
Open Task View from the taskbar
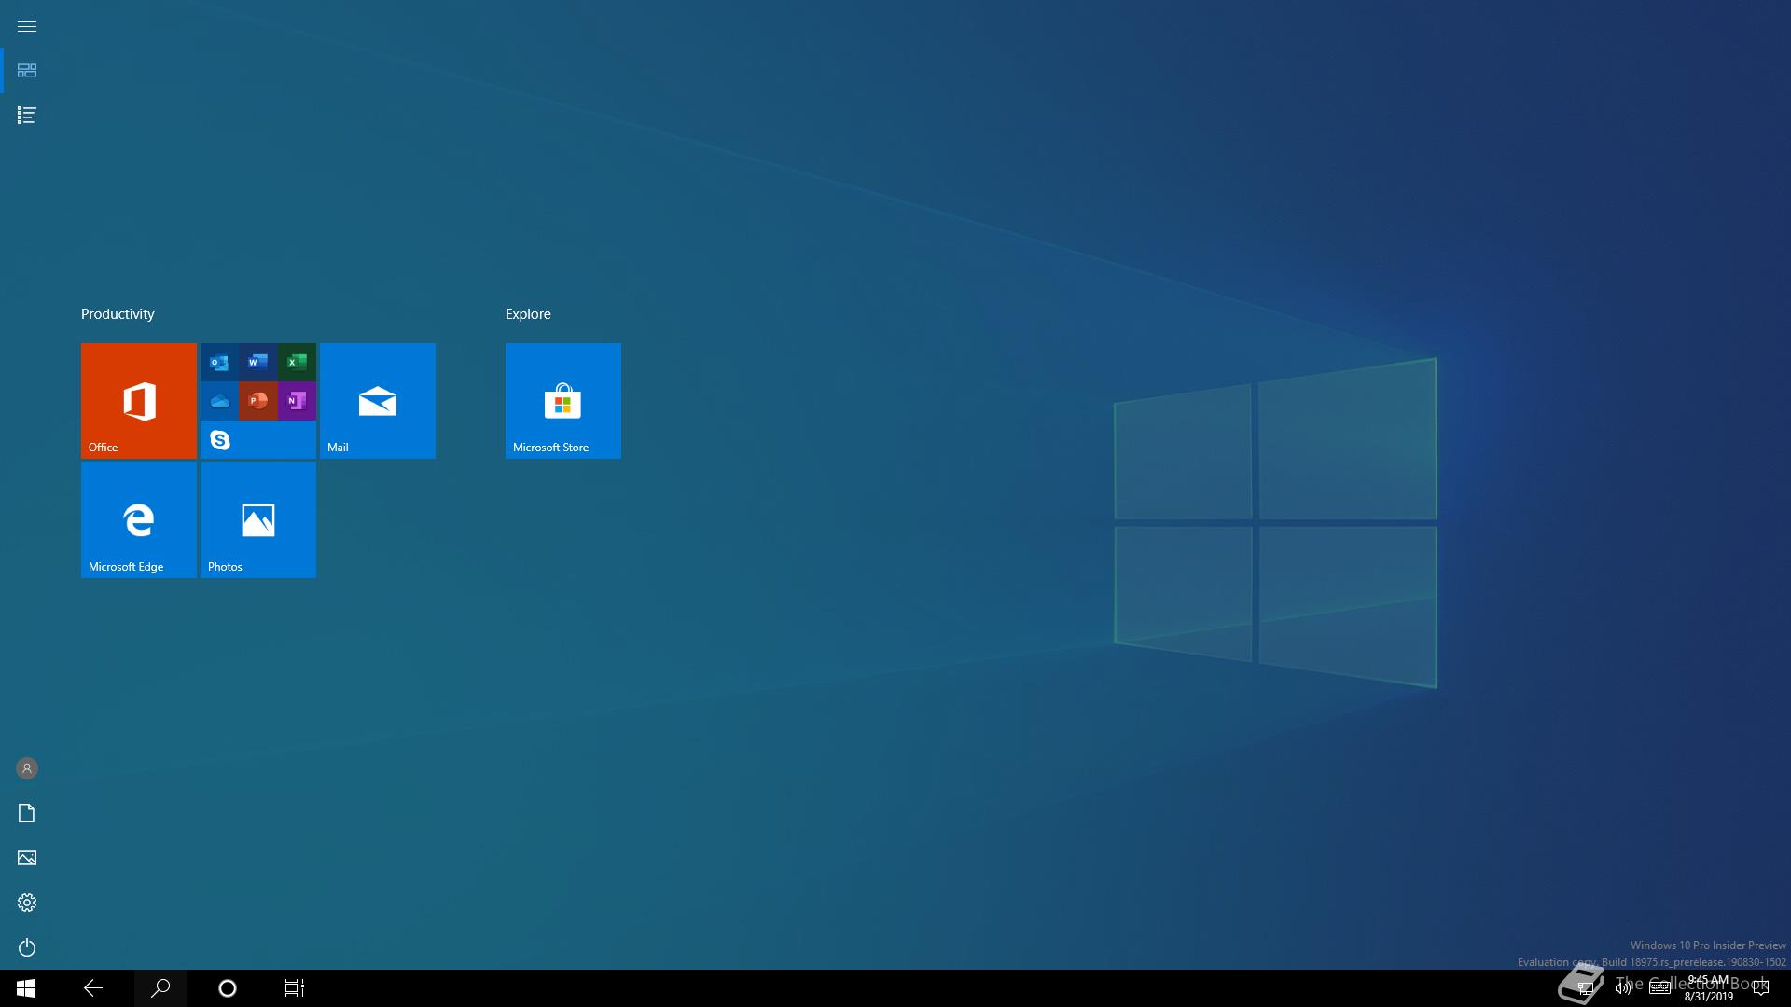coord(294,988)
